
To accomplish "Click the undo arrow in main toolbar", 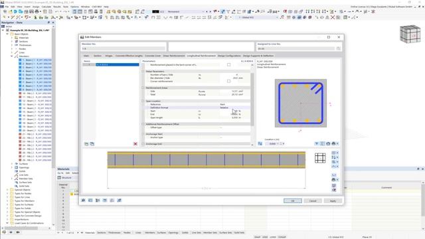I will (x=57, y=12).
